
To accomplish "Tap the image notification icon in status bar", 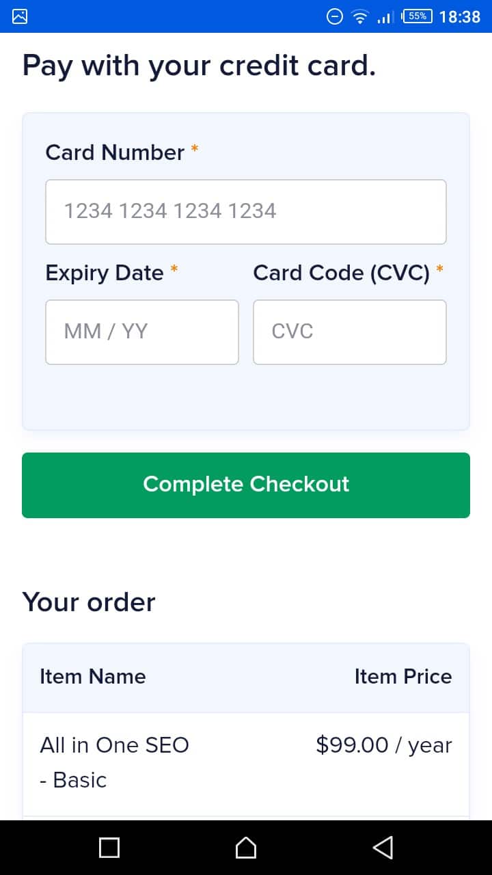I will [20, 16].
